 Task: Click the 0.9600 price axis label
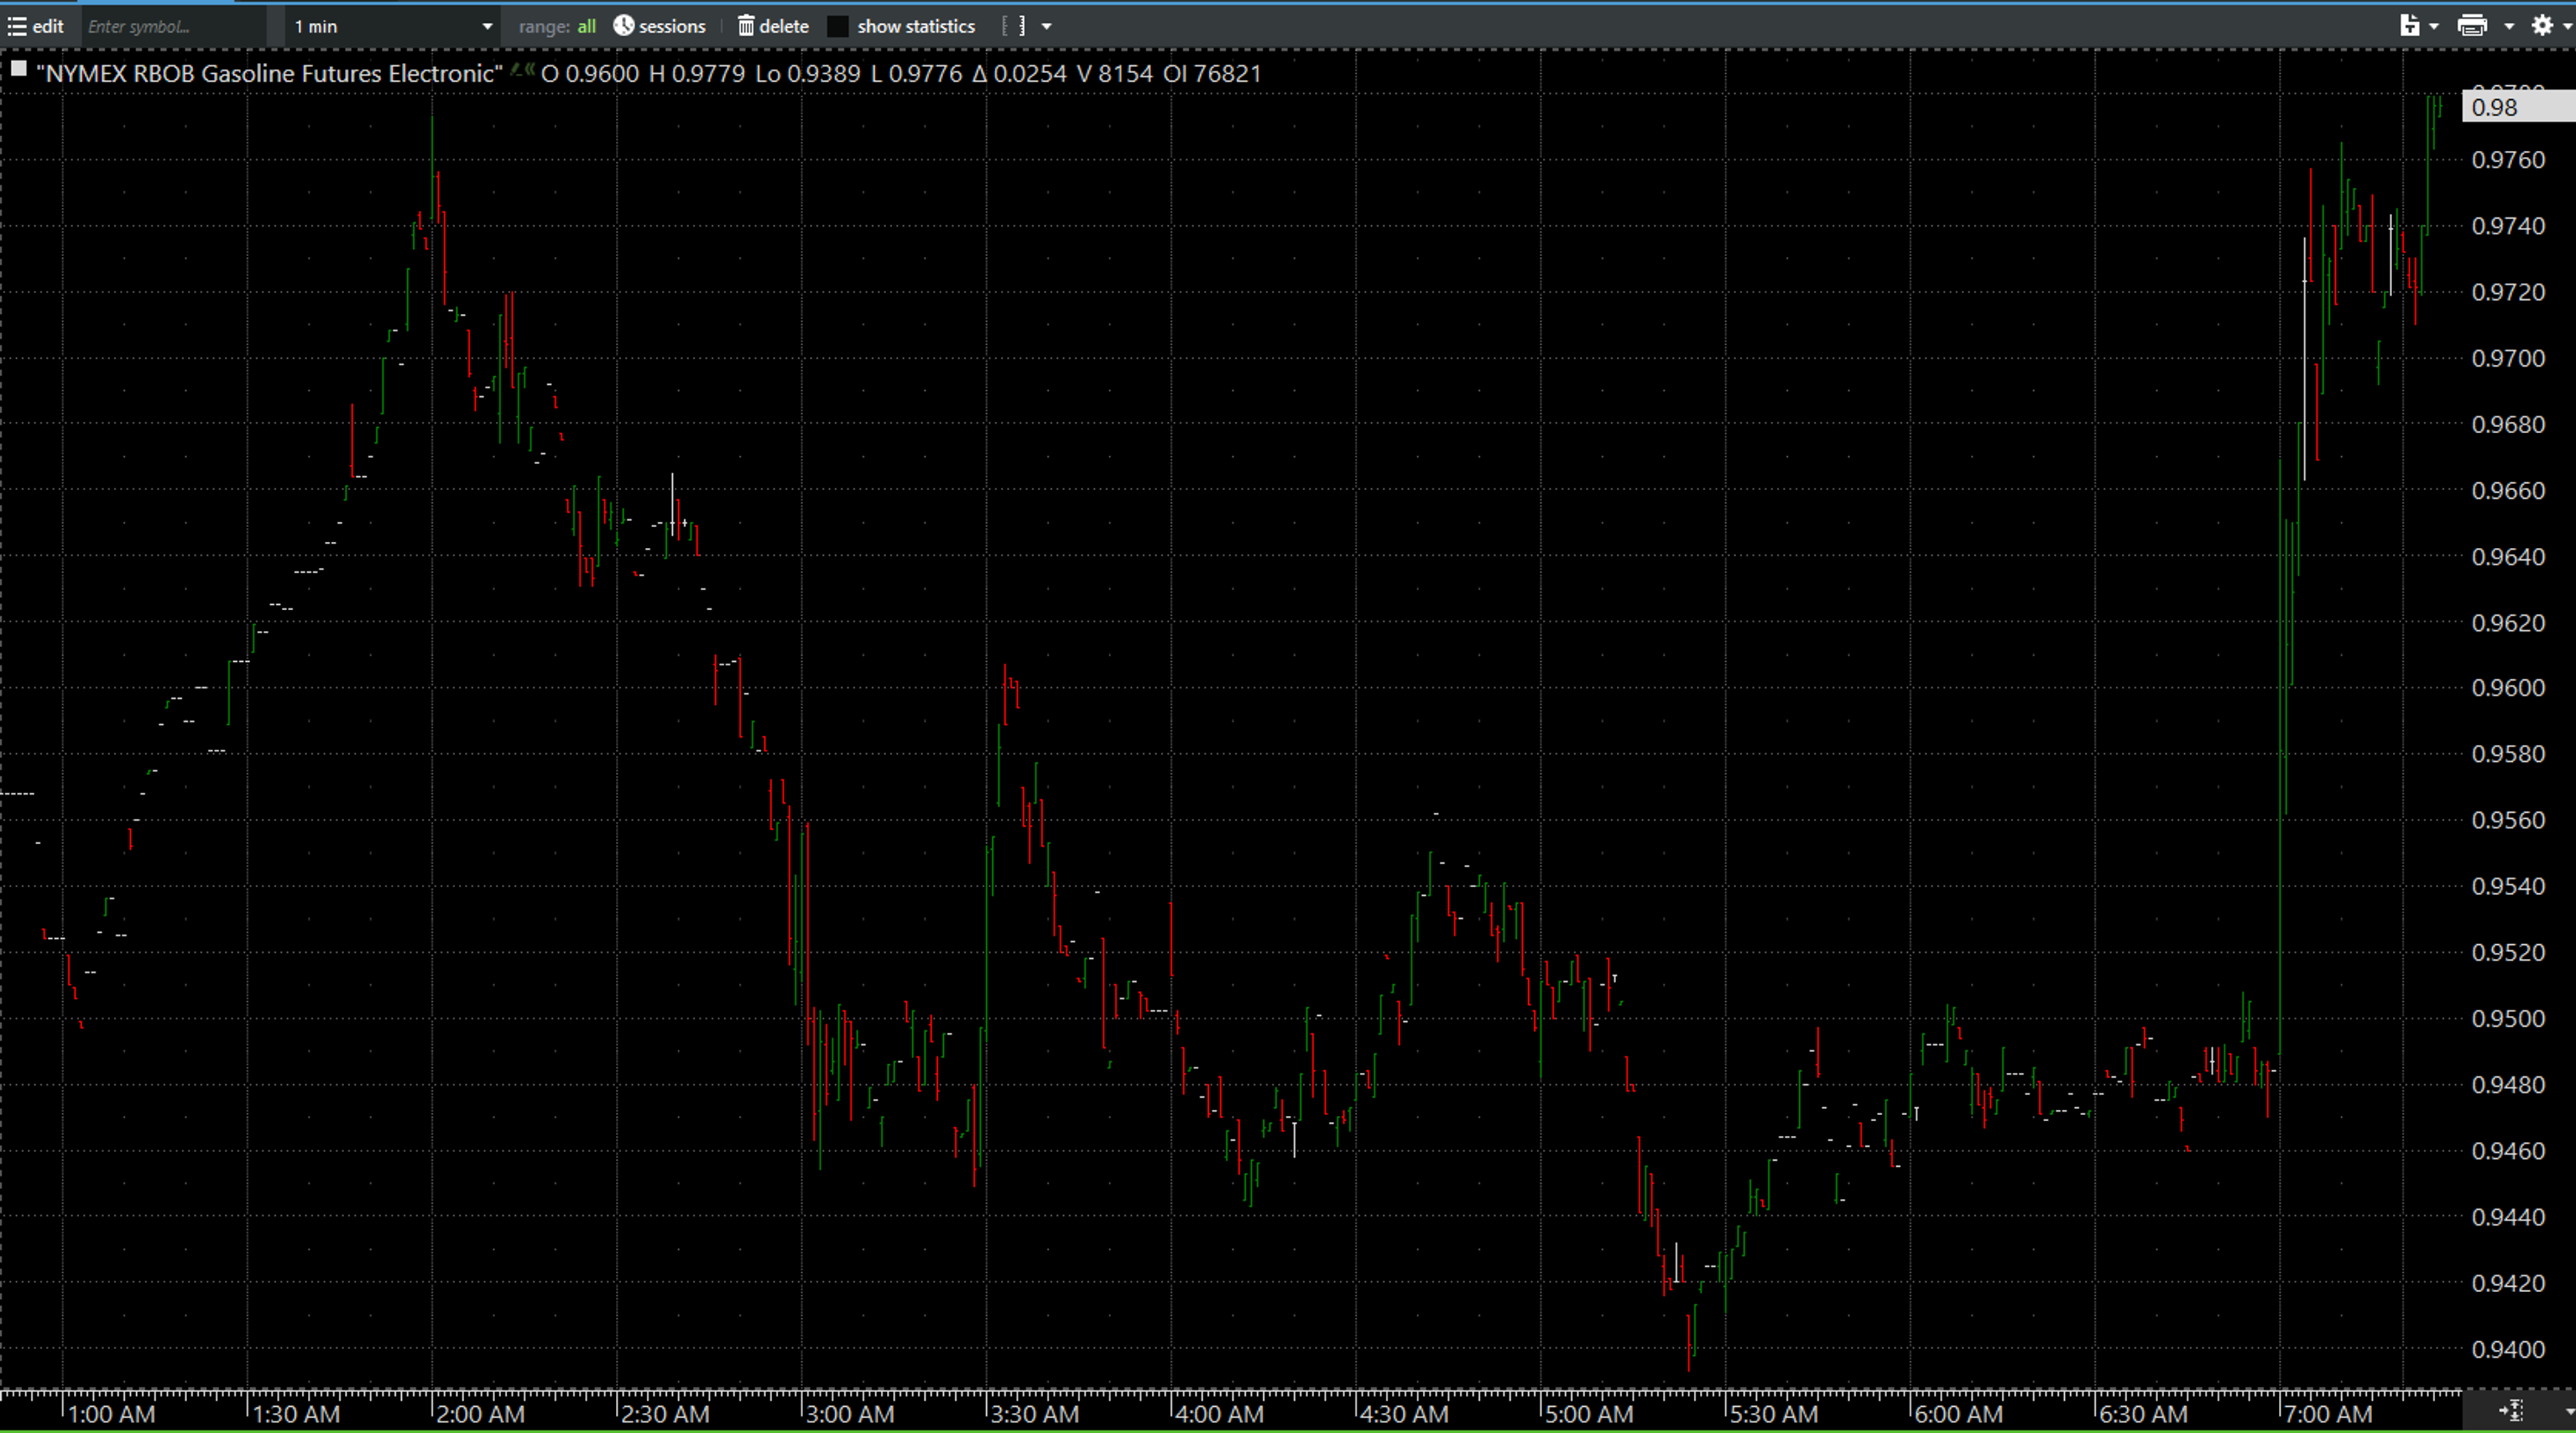(2508, 687)
